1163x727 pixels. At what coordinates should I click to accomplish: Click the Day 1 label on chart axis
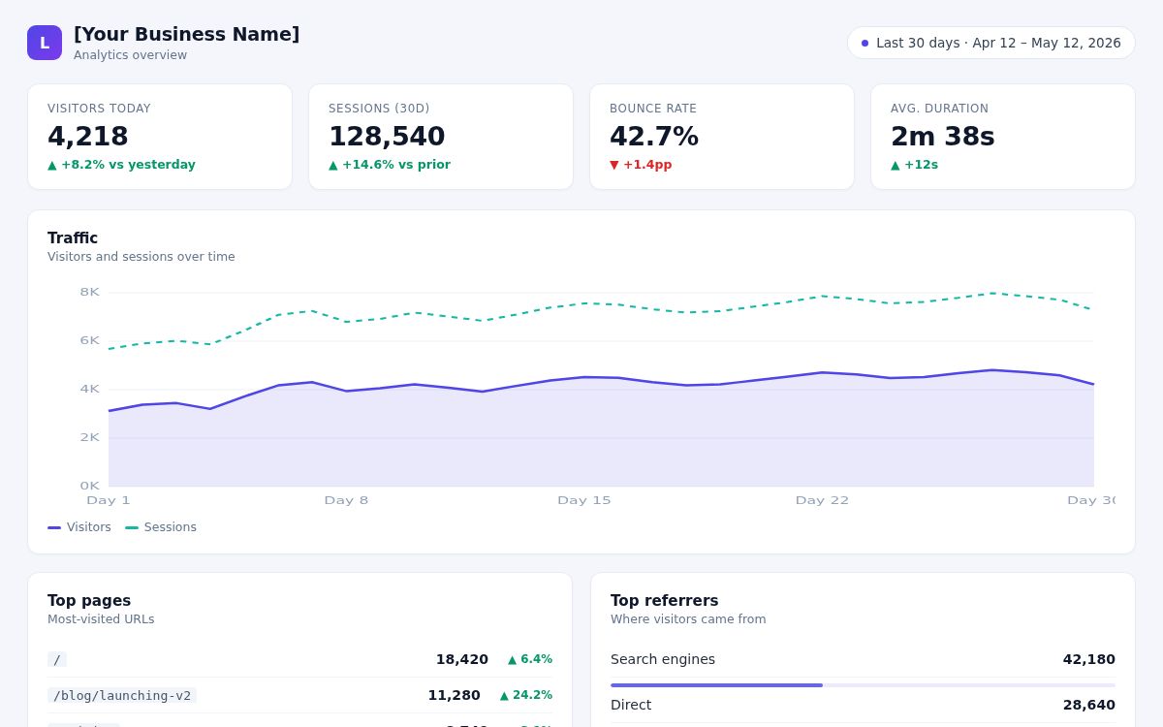click(x=109, y=500)
